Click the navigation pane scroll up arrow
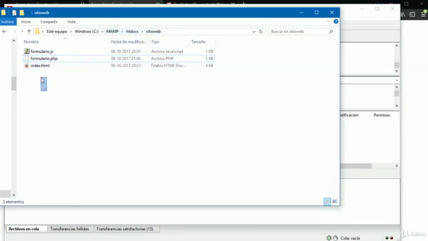 (13, 41)
